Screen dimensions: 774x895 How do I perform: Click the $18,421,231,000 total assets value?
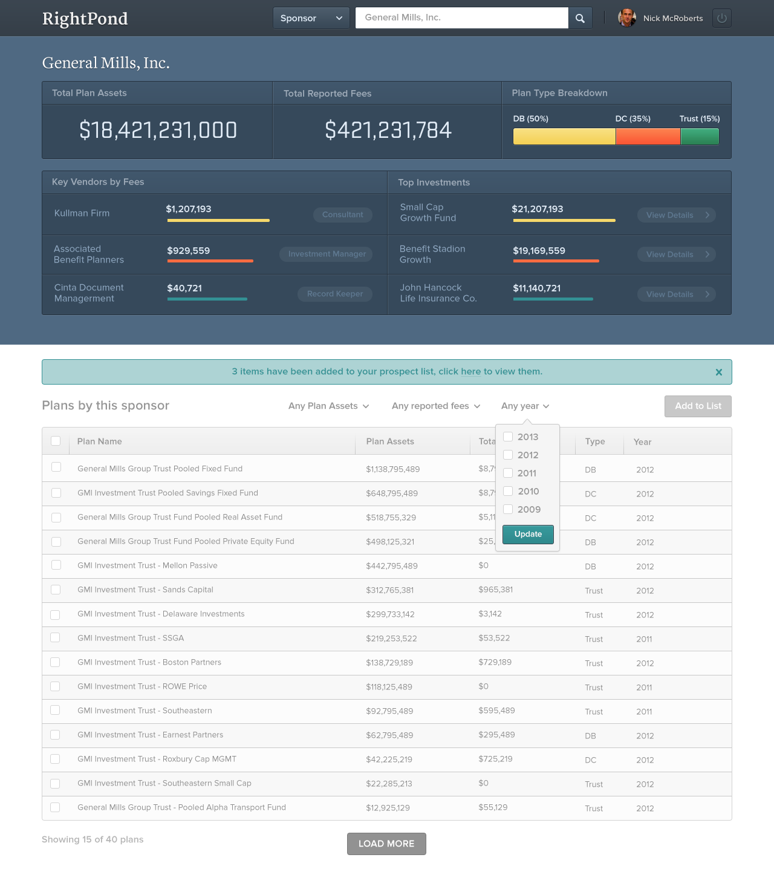[x=158, y=130]
